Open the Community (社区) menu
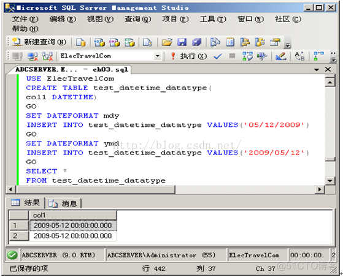Screen dimensions: 343x277 pos(288,19)
